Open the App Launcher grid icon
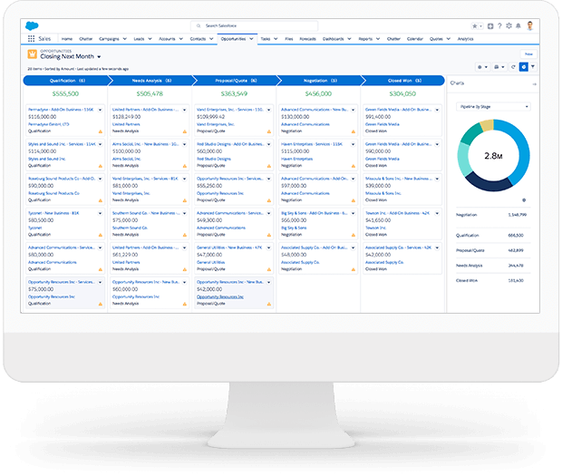 31,39
